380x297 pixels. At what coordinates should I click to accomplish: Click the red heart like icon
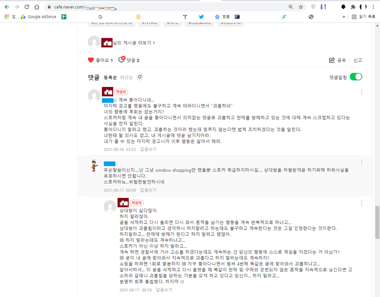tap(91, 60)
